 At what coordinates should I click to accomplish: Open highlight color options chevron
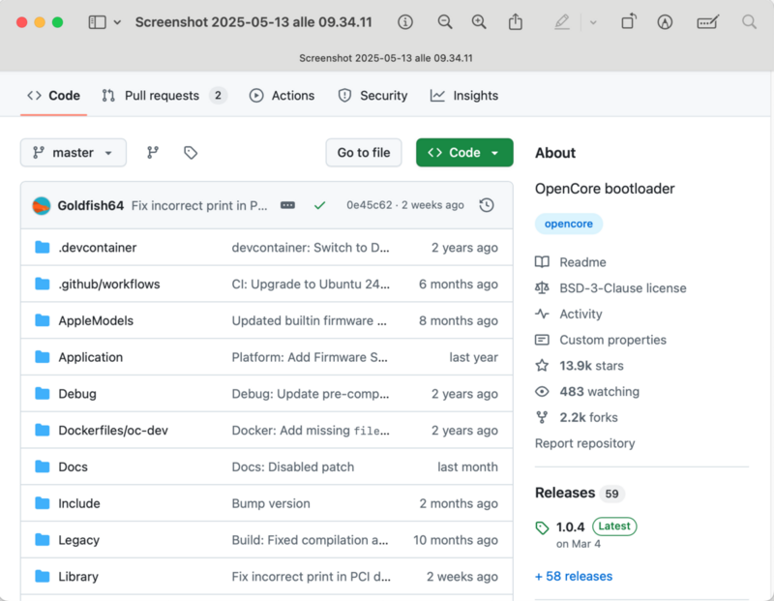[x=593, y=22]
